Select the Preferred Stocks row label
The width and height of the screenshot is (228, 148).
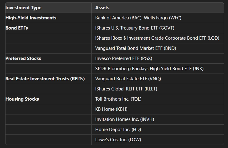(x=23, y=58)
